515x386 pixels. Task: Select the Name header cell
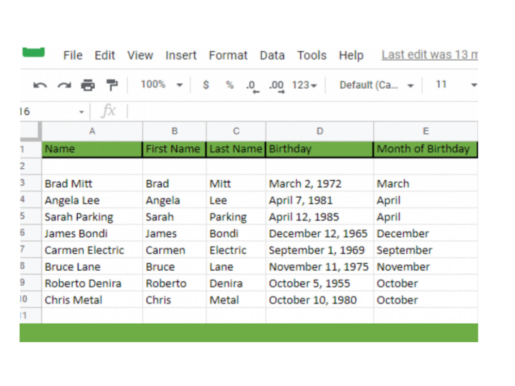point(92,149)
